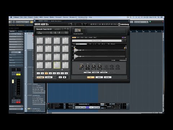Expand the Audio Sends inspector section

(x=16, y=63)
